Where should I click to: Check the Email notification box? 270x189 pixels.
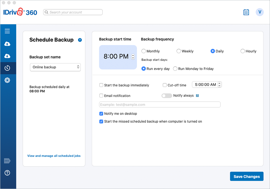tap(101, 96)
